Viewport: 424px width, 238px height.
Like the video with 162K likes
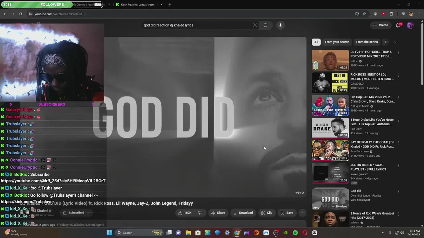pyautogui.click(x=185, y=213)
